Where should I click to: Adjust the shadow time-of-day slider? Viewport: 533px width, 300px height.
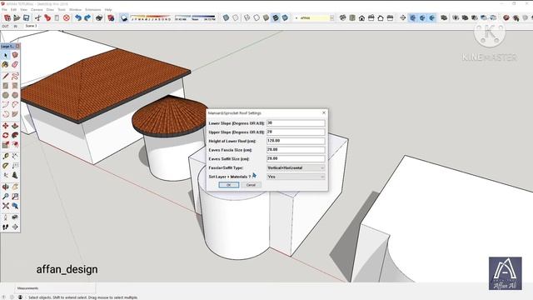[195, 17]
